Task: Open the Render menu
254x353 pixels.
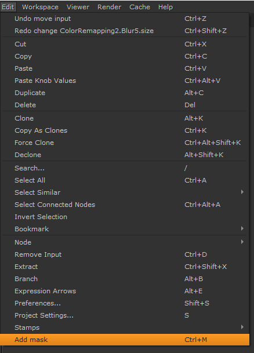Action: [x=109, y=7]
